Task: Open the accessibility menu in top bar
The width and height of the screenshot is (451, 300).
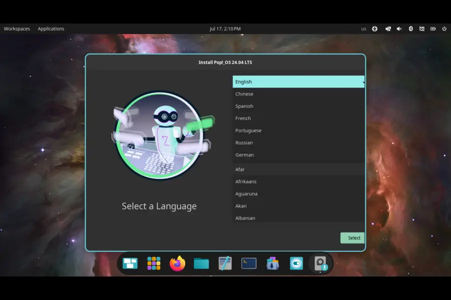Action: click(x=375, y=28)
